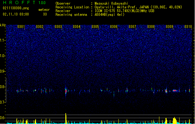Click the meteor count 33
Image resolution: width=195 pixels, height=124 pixels.
pyautogui.click(x=45, y=14)
